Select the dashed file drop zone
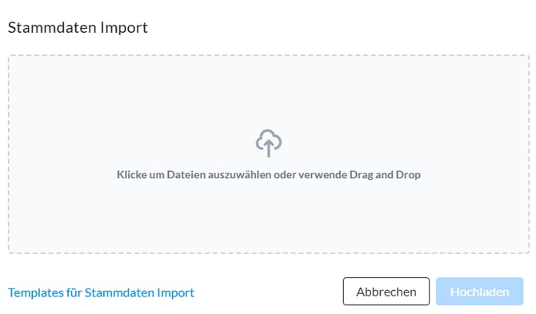The image size is (536, 314). pyautogui.click(x=269, y=154)
